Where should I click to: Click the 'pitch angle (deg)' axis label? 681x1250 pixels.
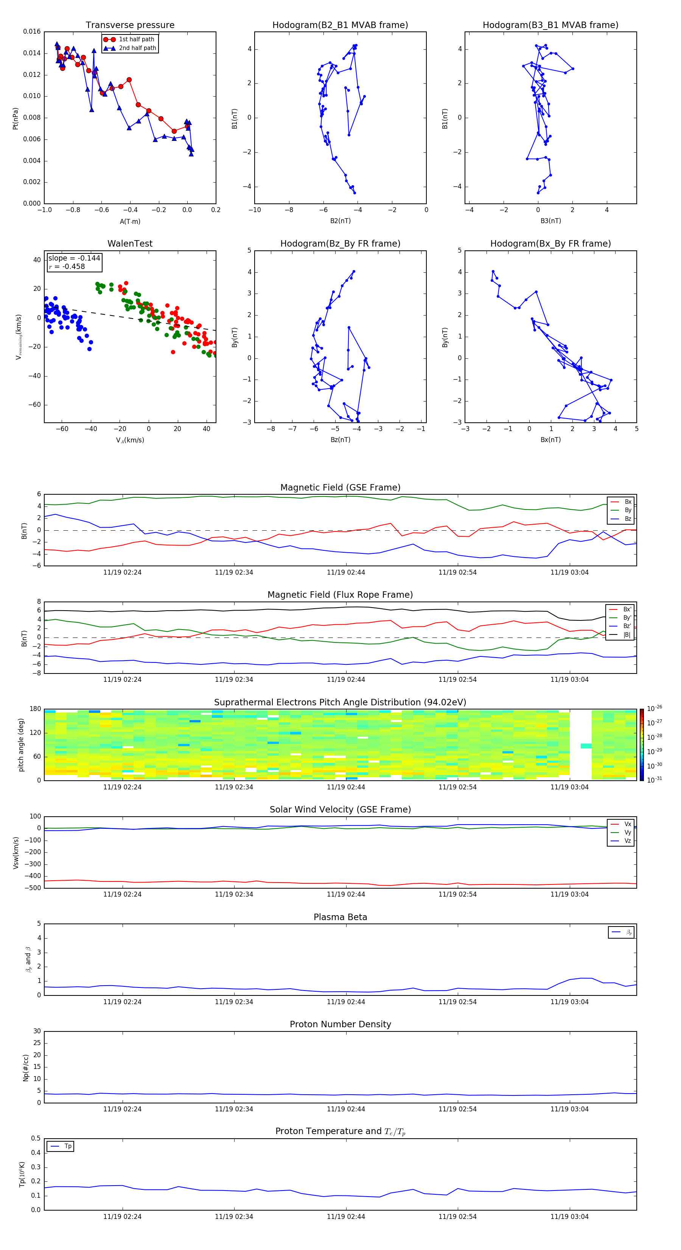coord(21,745)
